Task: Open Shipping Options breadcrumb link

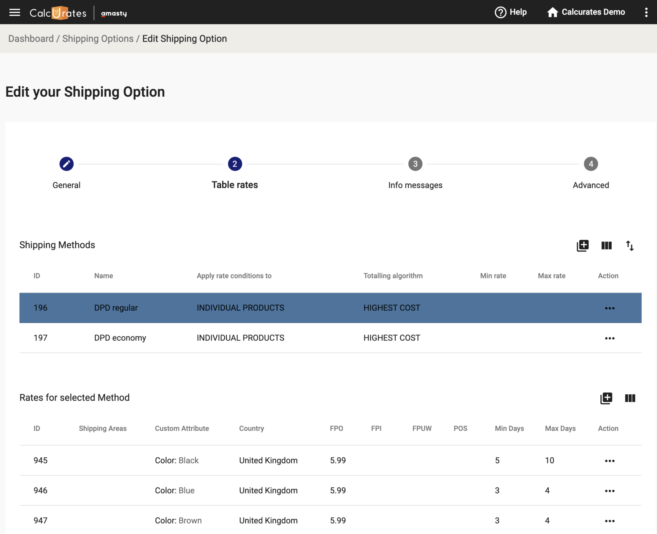Action: (x=98, y=38)
